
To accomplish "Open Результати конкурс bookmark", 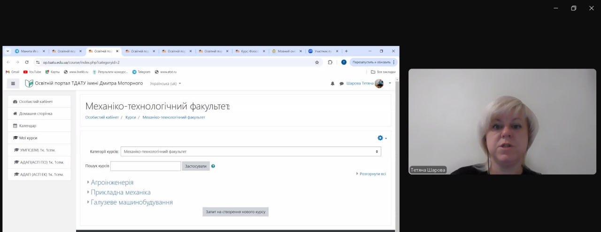I will (110, 72).
